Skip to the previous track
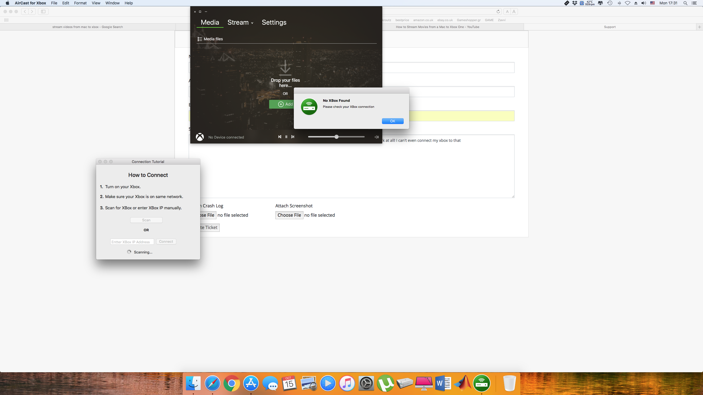 (280, 137)
